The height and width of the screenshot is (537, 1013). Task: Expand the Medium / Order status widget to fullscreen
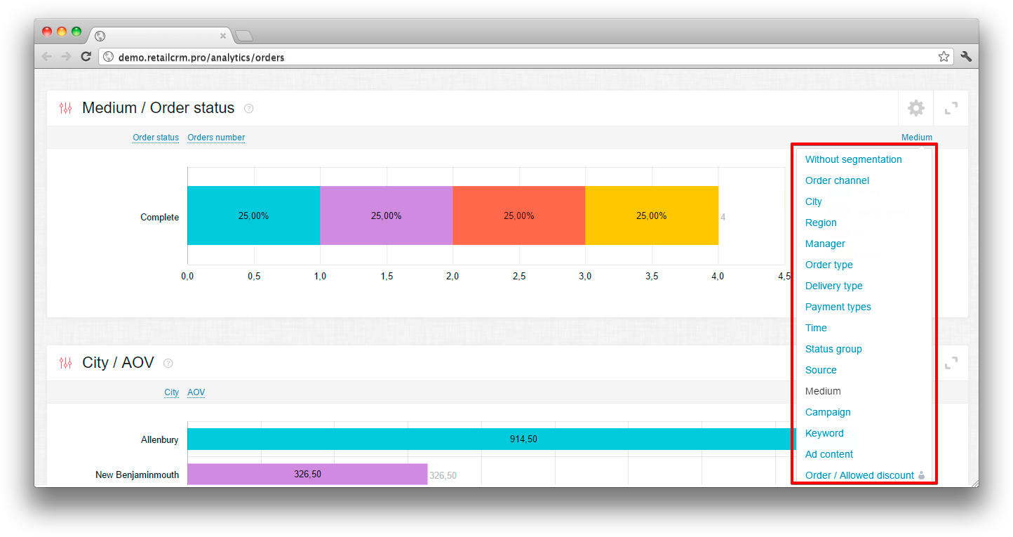pos(951,108)
